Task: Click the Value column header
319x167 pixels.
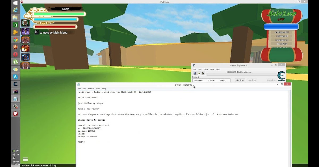Action: pos(211,80)
